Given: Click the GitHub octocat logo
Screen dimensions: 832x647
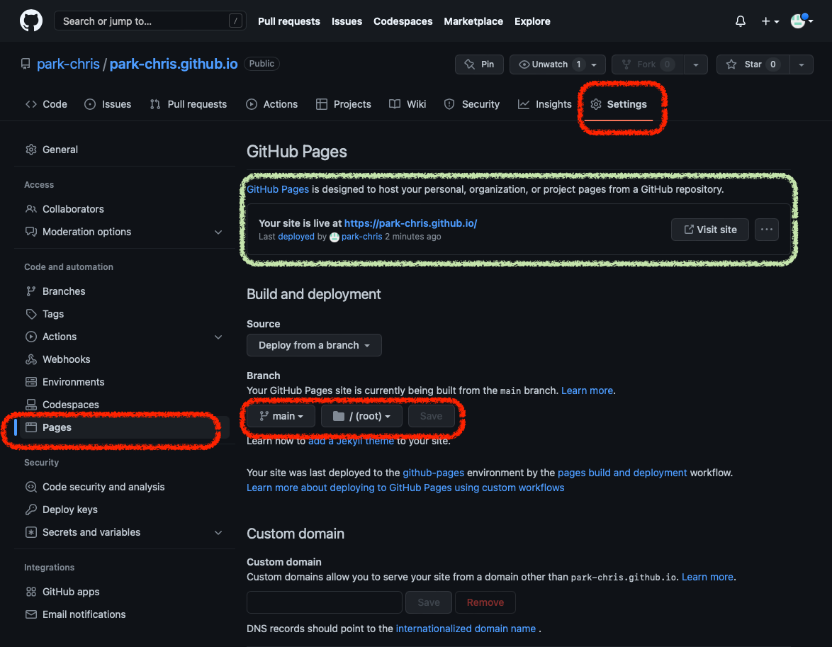Looking at the screenshot, I should [30, 21].
